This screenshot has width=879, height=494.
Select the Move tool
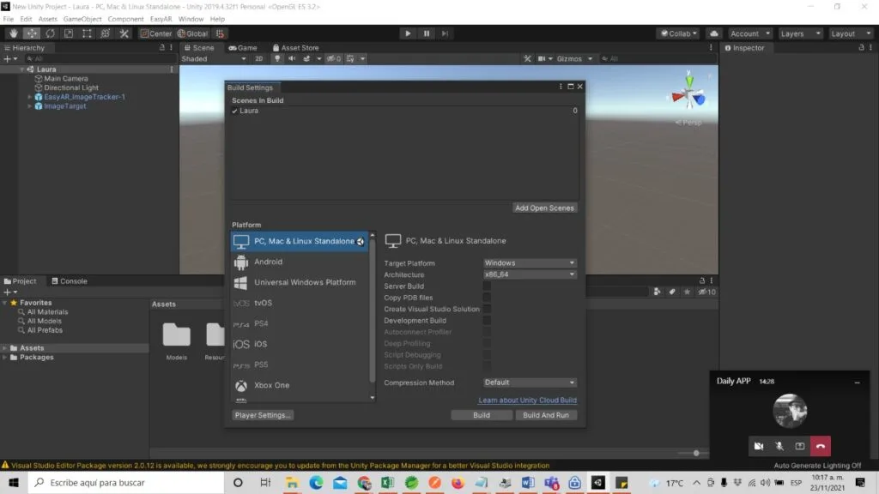point(32,33)
